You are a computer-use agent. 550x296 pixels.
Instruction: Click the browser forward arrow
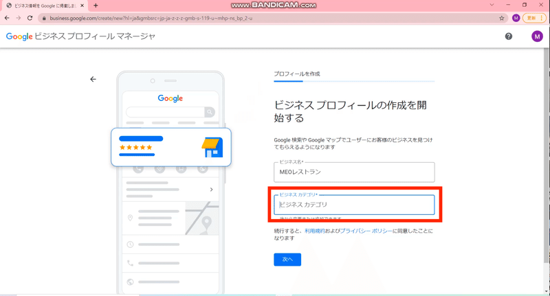[x=19, y=18]
